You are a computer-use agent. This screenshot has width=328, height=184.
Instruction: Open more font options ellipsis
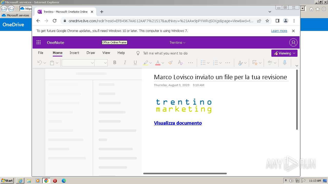(190, 63)
